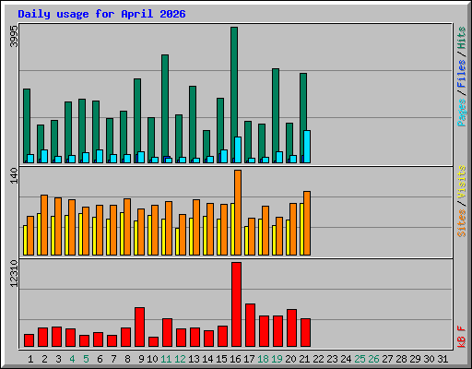Click the 'Sites' legend label

tap(462, 223)
